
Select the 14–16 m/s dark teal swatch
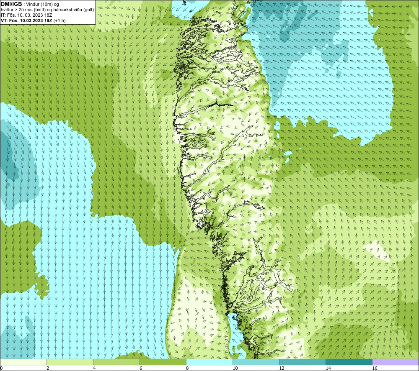click(349, 362)
